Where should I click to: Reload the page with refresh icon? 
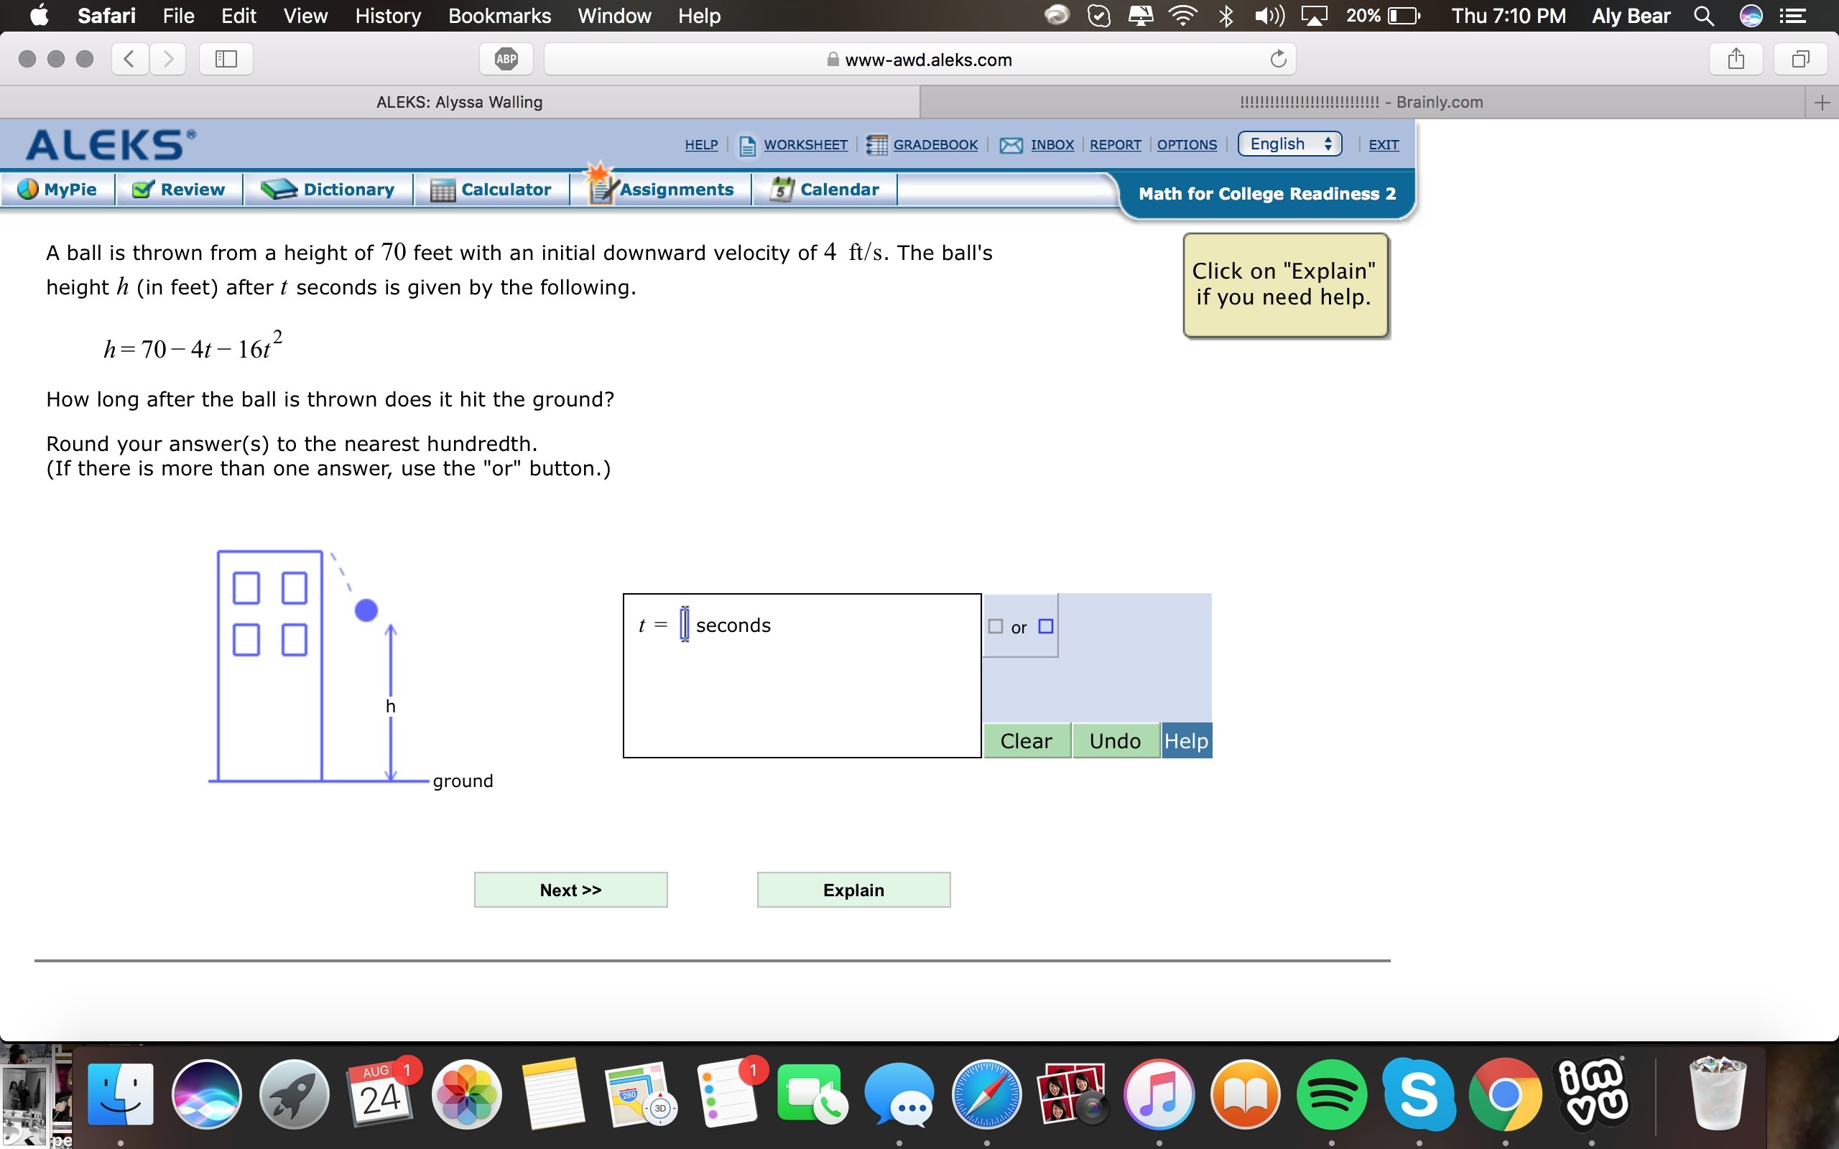click(x=1278, y=60)
